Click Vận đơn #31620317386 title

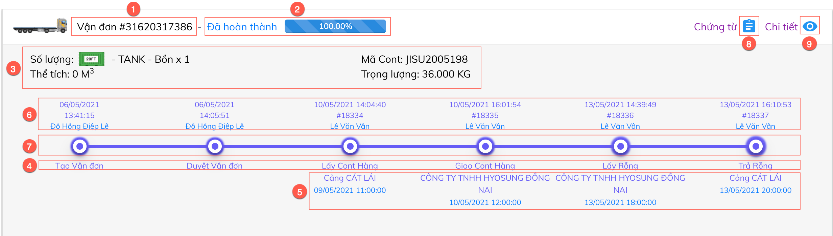(x=134, y=27)
